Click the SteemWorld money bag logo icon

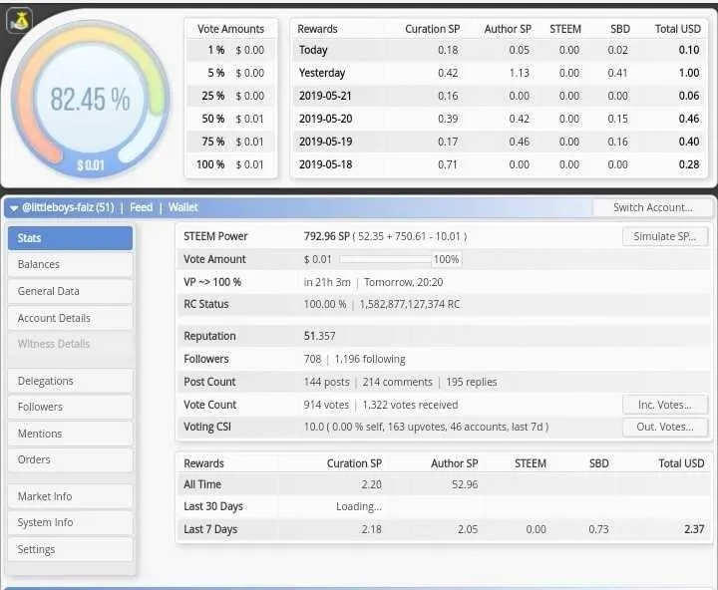(x=19, y=21)
